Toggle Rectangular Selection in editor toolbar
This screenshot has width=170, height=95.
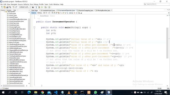[61, 13]
